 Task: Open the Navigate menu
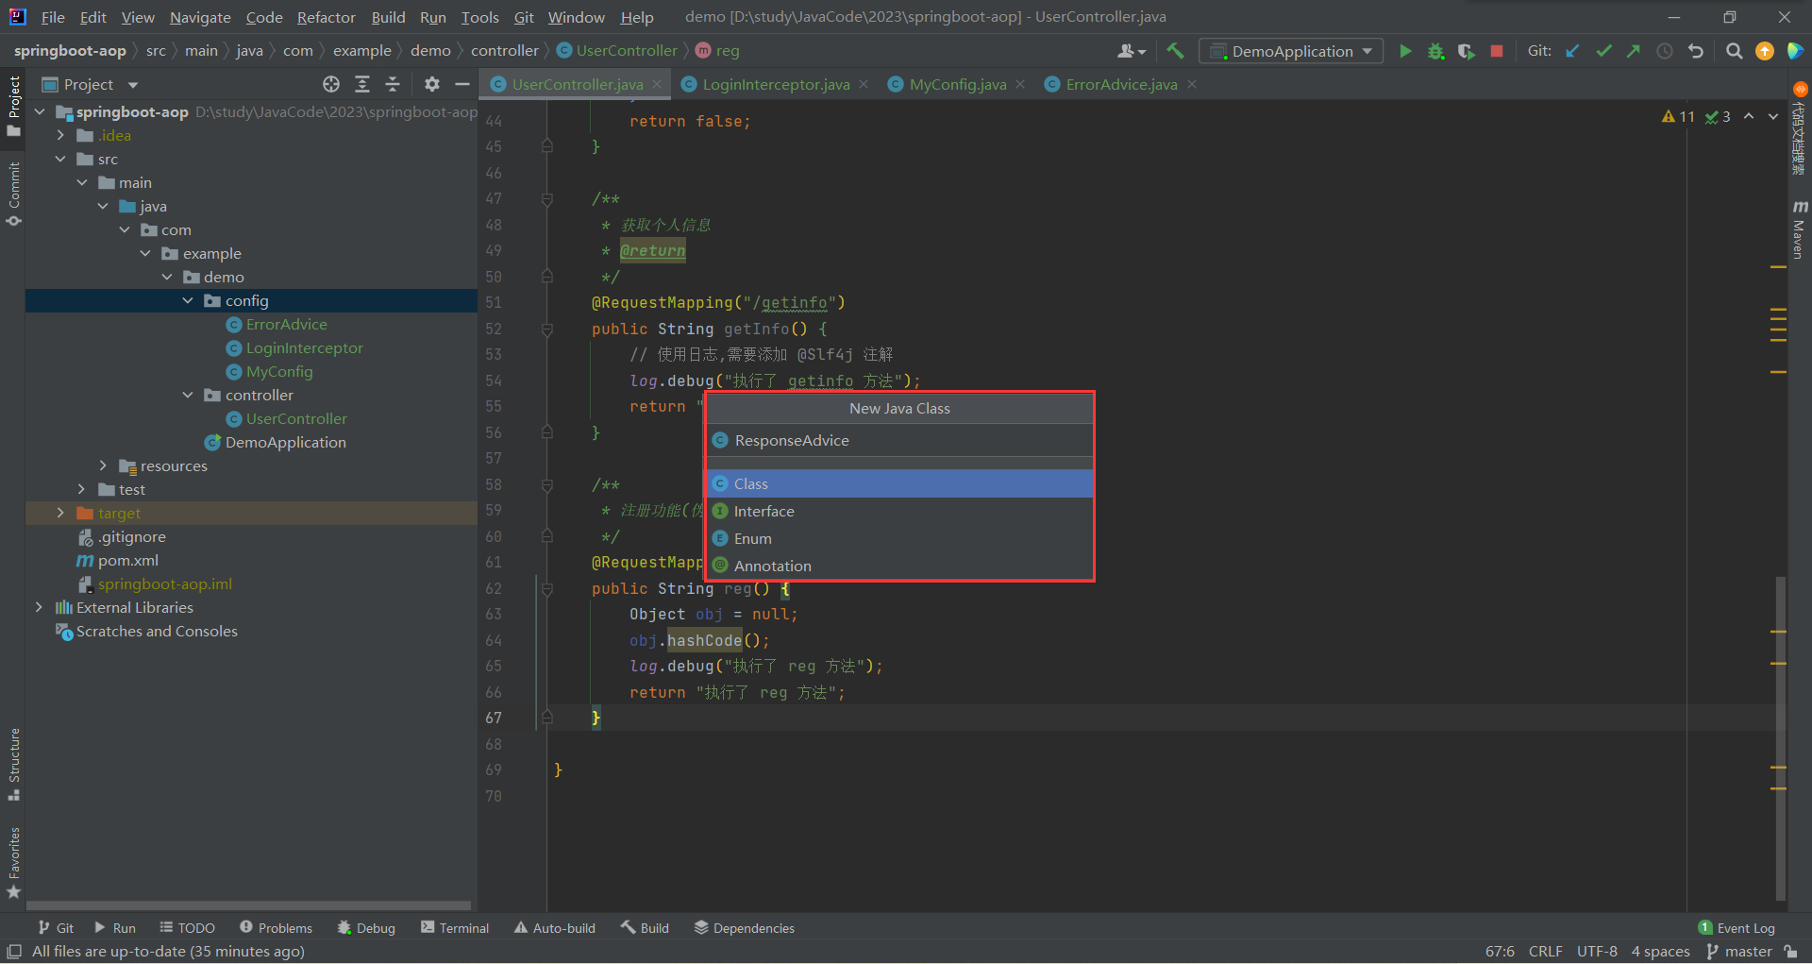(200, 17)
